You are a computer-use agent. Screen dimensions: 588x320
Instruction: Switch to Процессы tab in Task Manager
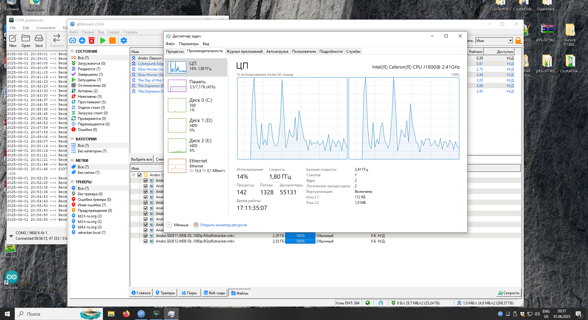175,51
